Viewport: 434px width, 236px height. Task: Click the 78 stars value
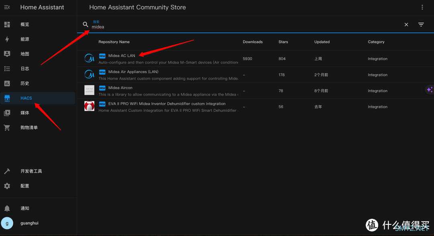280,91
